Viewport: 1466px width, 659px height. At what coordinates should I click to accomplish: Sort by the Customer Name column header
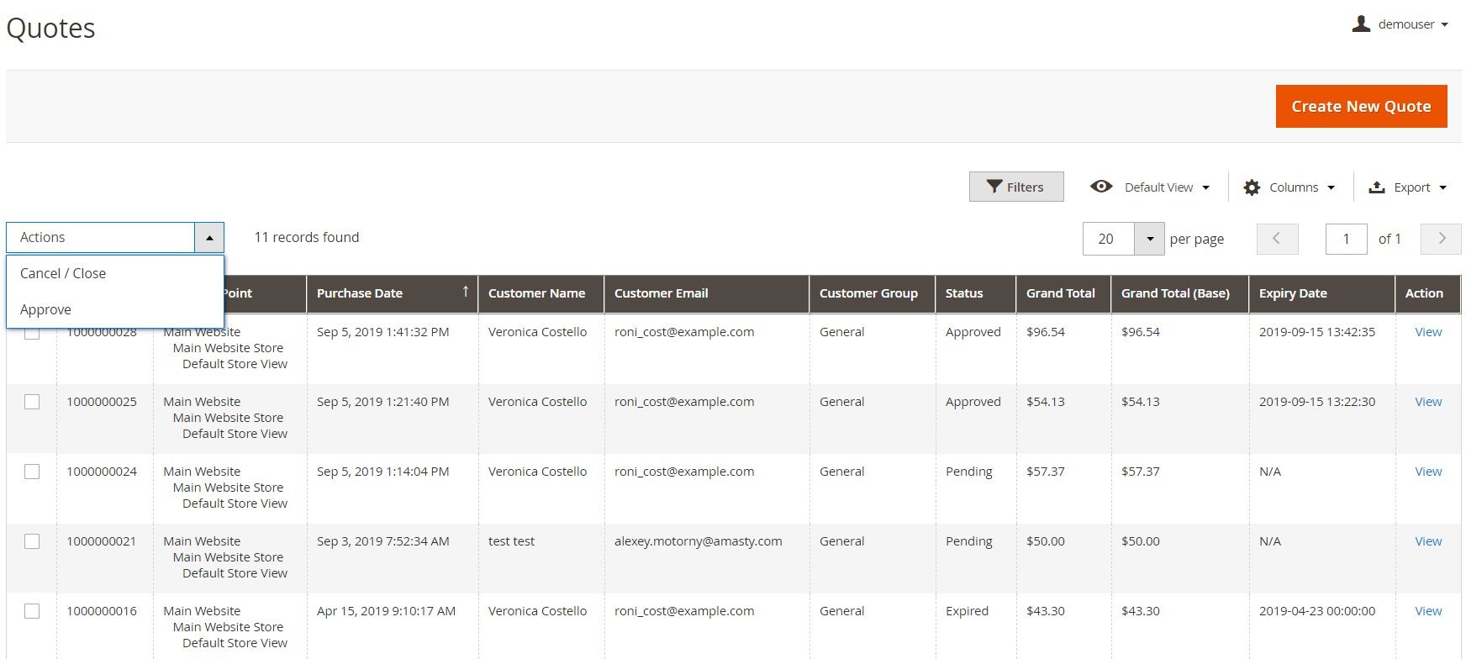[541, 293]
